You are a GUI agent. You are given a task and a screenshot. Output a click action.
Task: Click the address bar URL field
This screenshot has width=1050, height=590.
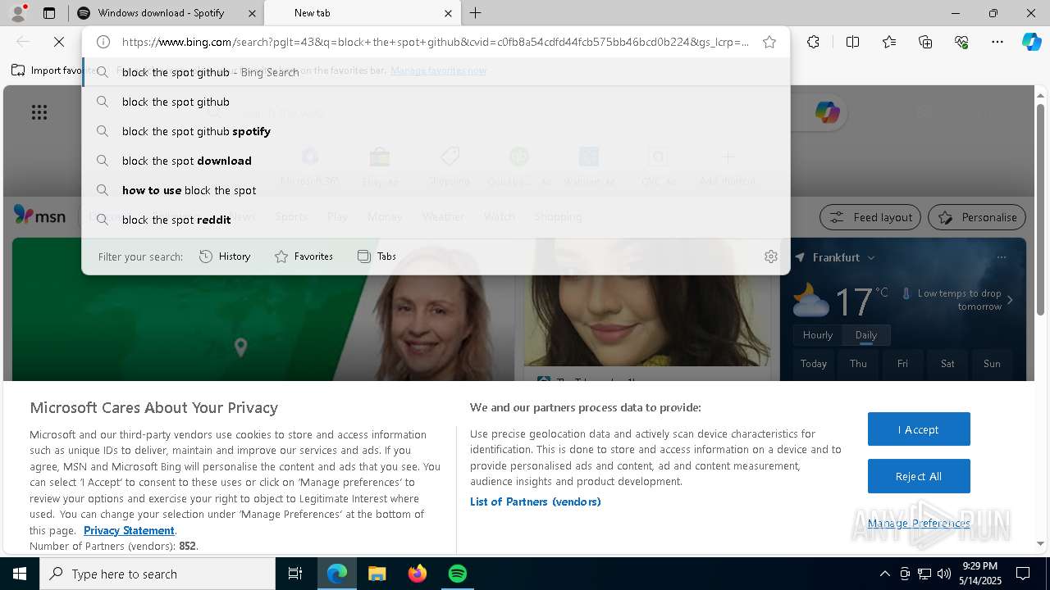coord(435,42)
